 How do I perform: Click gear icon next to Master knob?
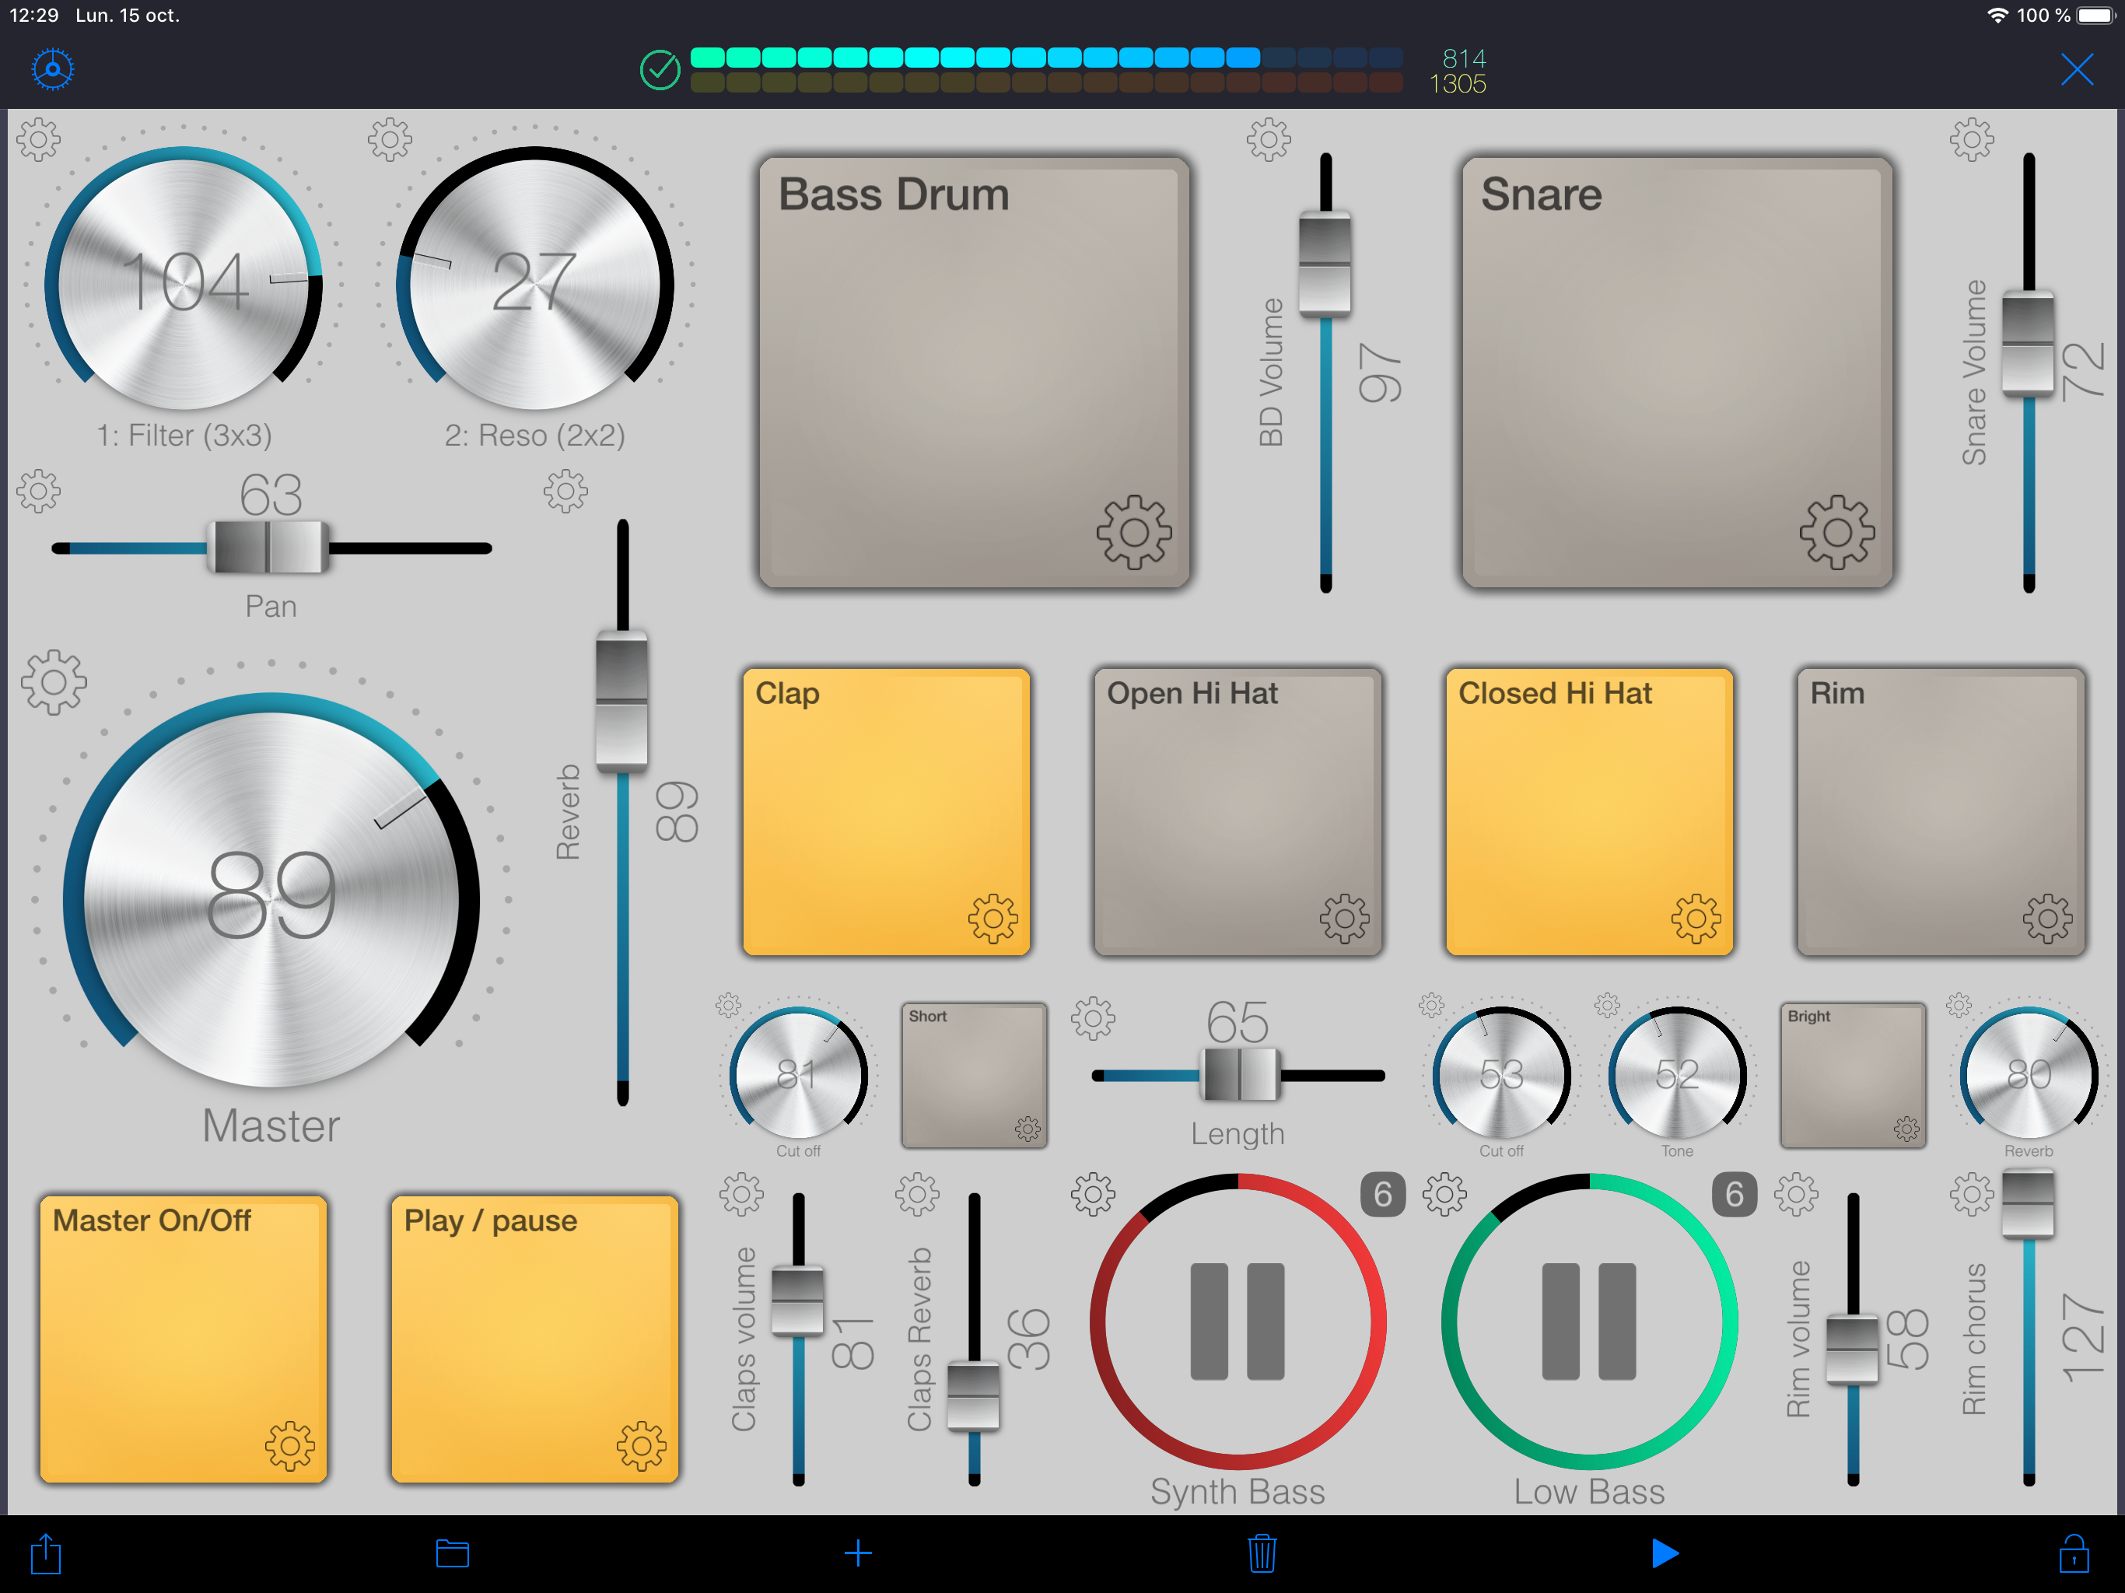(x=54, y=682)
